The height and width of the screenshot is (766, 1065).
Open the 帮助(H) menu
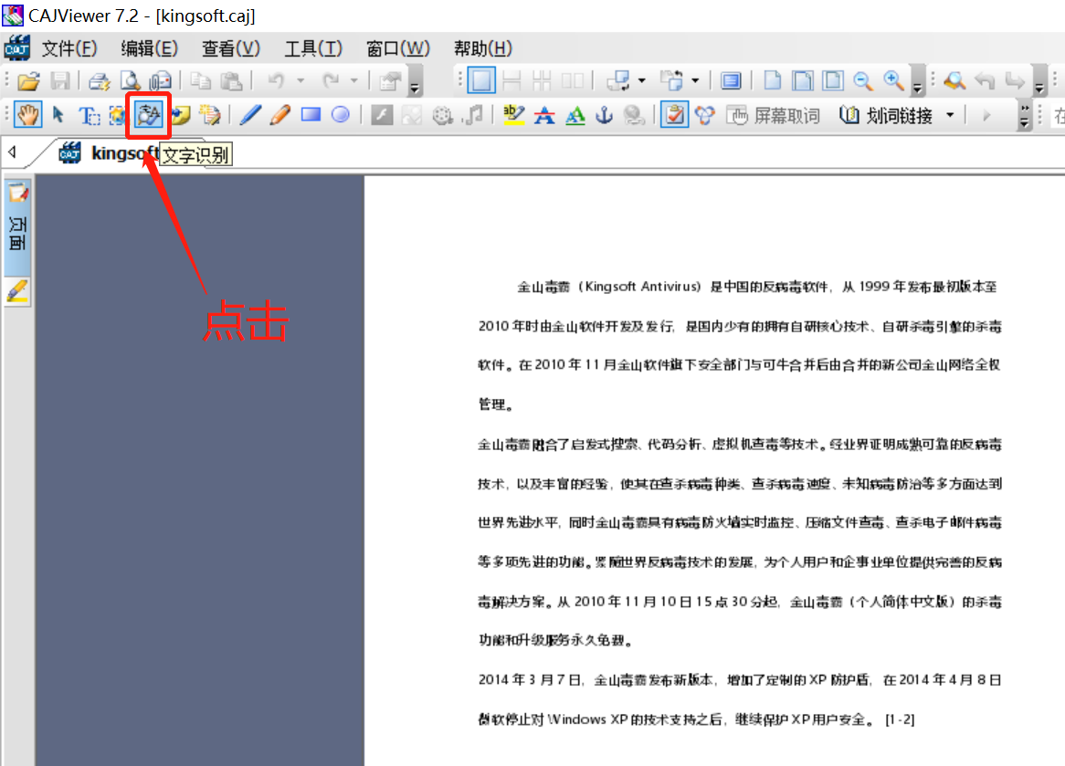coord(483,49)
